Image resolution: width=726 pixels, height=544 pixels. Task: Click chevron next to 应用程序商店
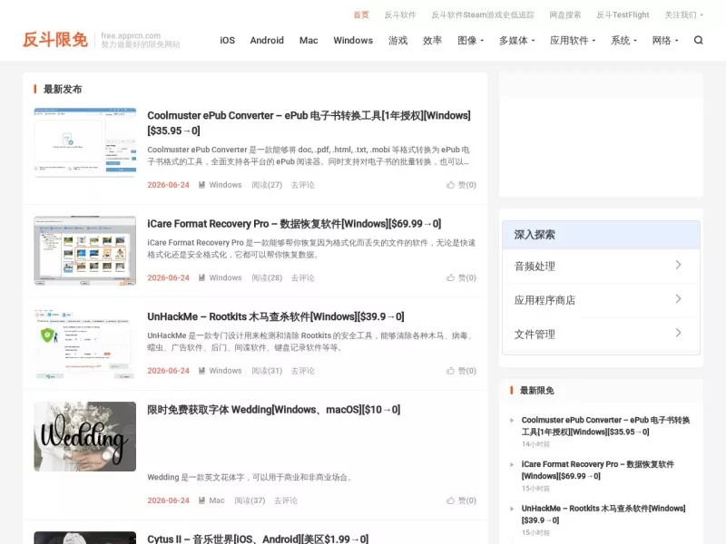coord(678,299)
